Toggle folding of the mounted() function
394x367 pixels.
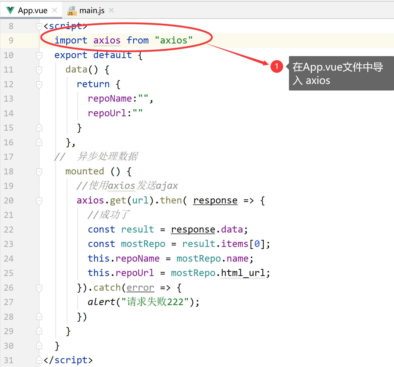coord(39,171)
